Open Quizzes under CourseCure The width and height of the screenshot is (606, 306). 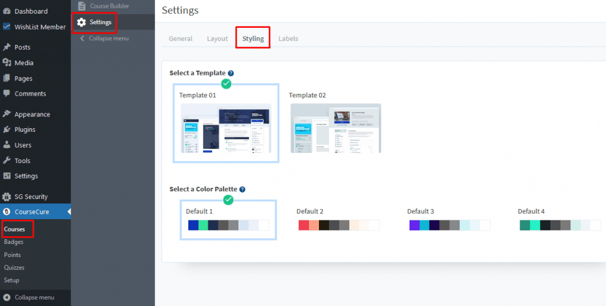pyautogui.click(x=14, y=268)
